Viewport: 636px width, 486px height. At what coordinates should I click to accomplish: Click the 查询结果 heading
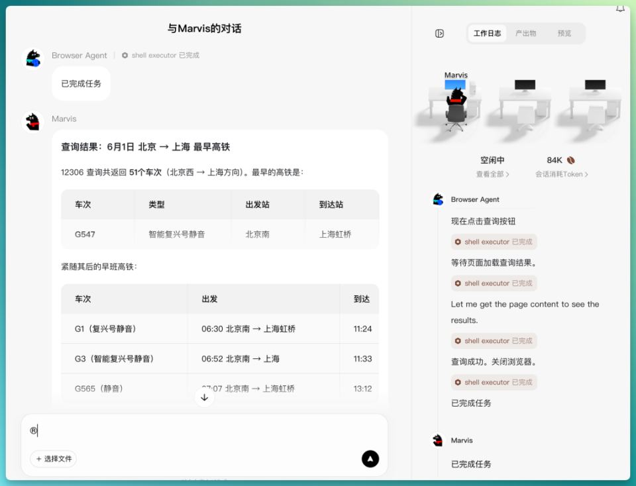(145, 147)
